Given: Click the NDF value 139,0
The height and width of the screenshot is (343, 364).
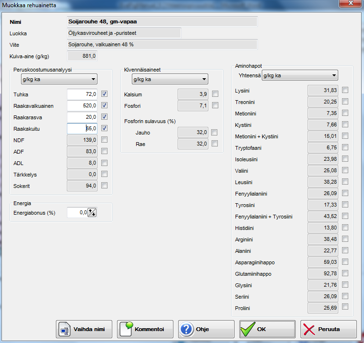Looking at the screenshot, I should click(82, 140).
